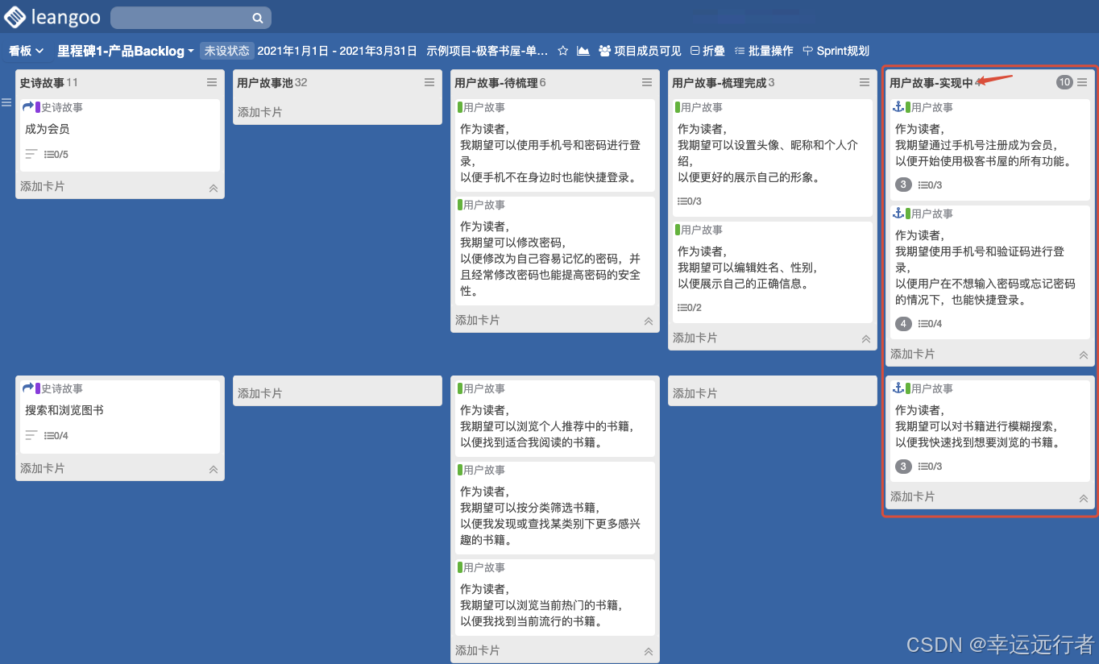The width and height of the screenshot is (1099, 664).
Task: Click the anchor icon on the 验证码进行登录 card
Action: 898,214
